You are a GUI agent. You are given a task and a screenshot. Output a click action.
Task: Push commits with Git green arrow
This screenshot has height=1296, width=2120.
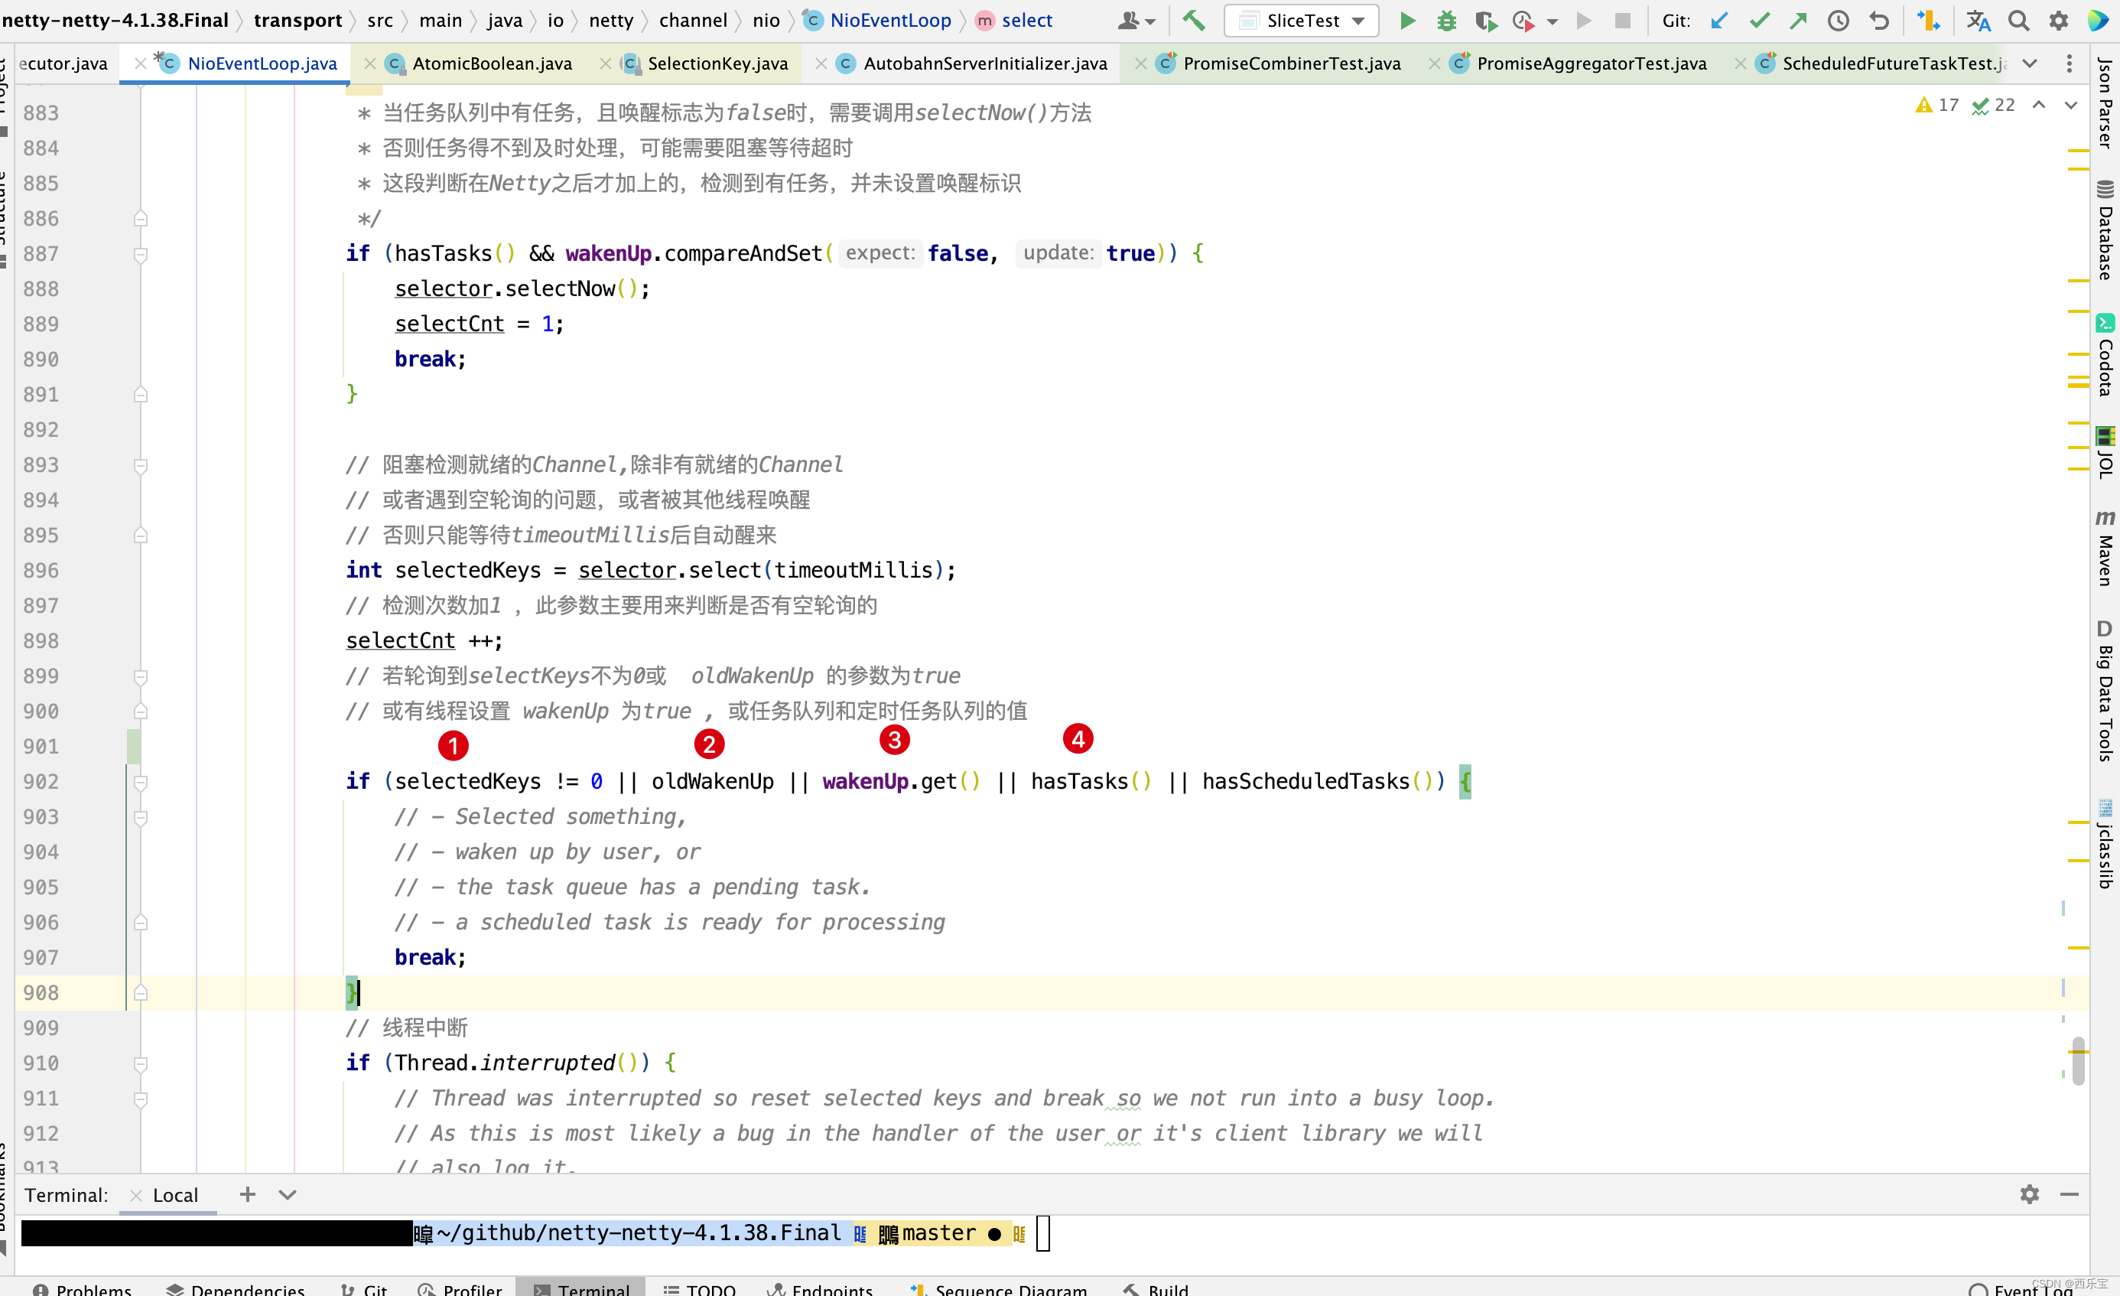pos(1798,21)
